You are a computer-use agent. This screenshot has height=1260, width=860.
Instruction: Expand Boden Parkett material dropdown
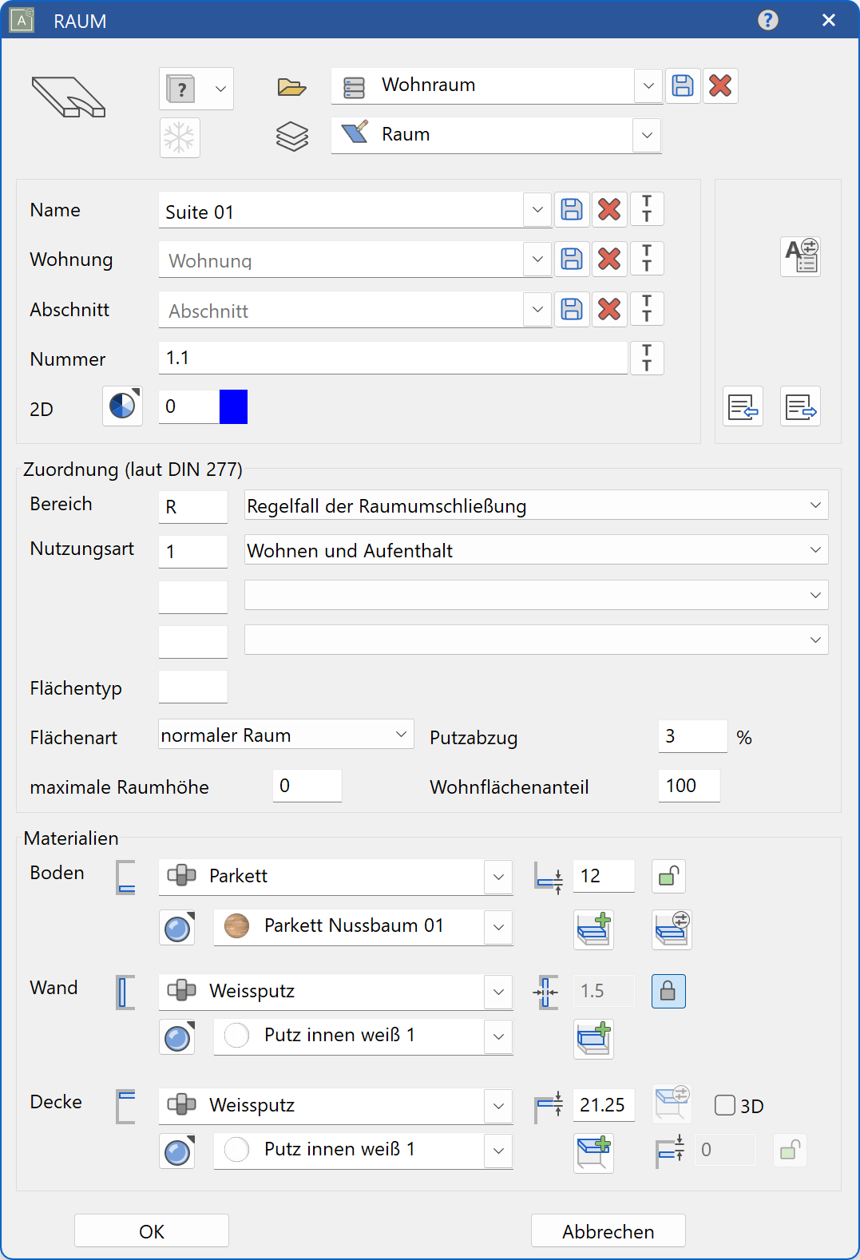[498, 878]
